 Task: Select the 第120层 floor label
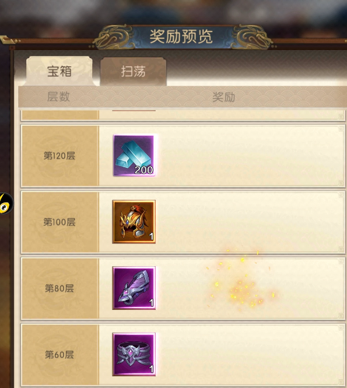(x=59, y=156)
